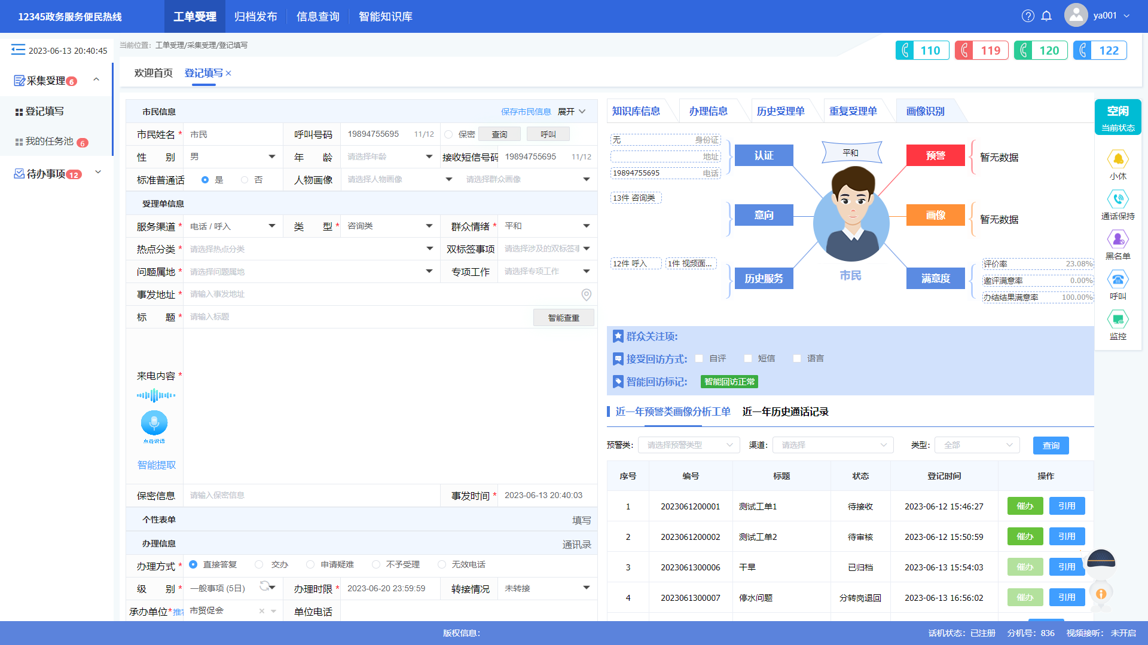Click the 标题 title input field

[359, 317]
